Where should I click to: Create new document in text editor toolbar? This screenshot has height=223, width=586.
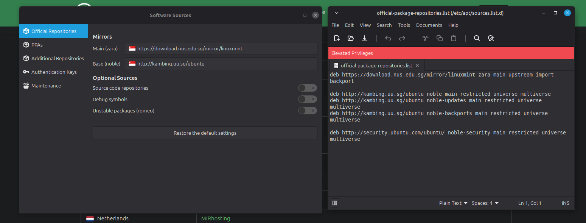coord(337,38)
